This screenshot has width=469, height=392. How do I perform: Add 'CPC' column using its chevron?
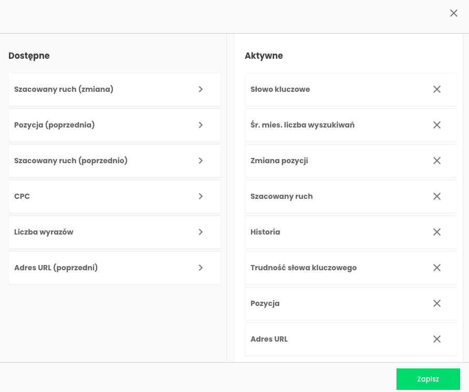[x=201, y=196]
